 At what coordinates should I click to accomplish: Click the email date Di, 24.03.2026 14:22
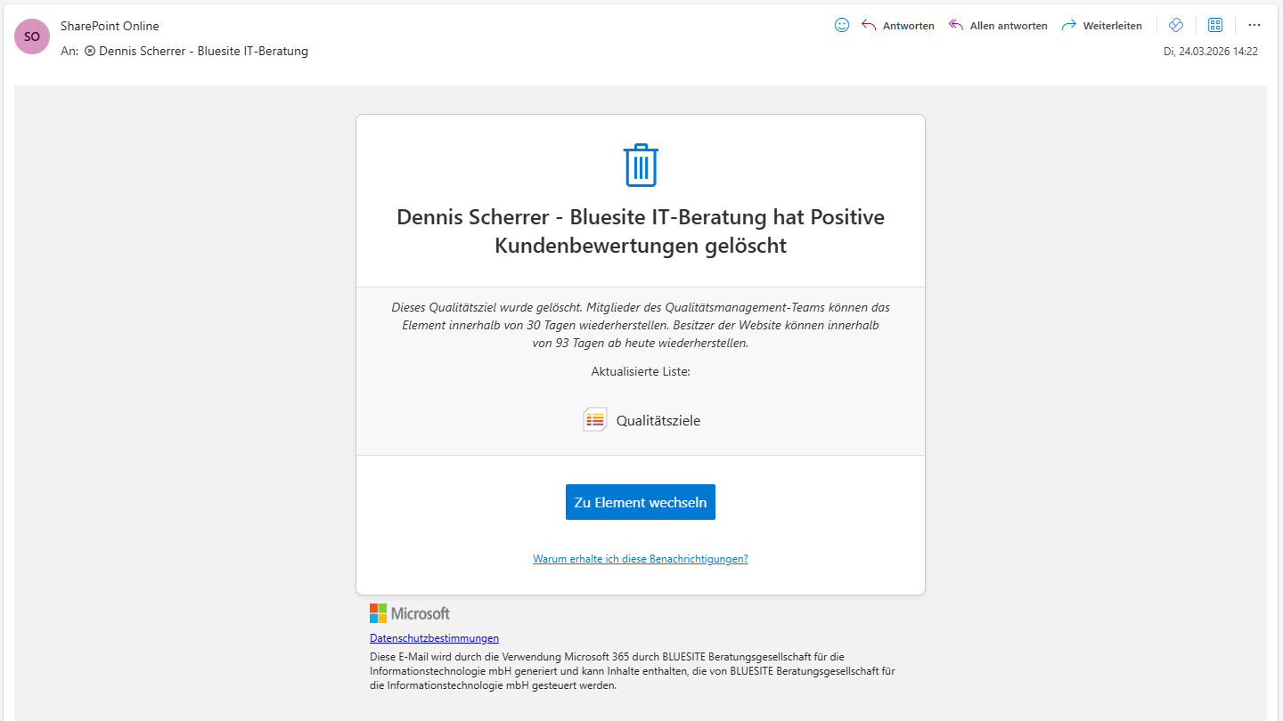tap(1210, 52)
